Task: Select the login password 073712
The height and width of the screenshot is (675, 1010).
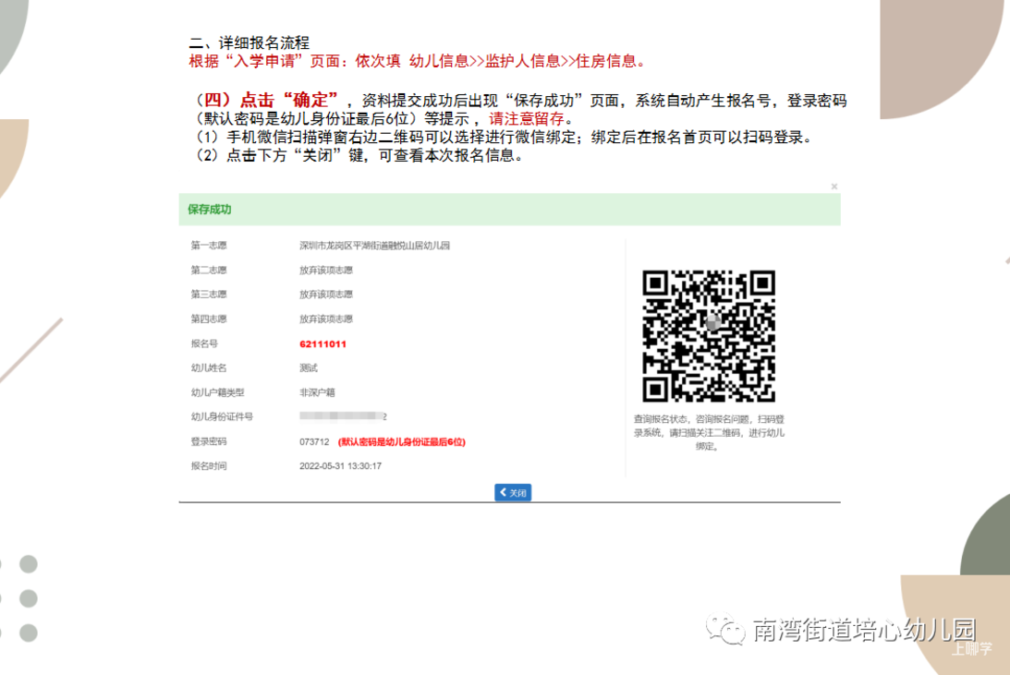Action: [314, 442]
